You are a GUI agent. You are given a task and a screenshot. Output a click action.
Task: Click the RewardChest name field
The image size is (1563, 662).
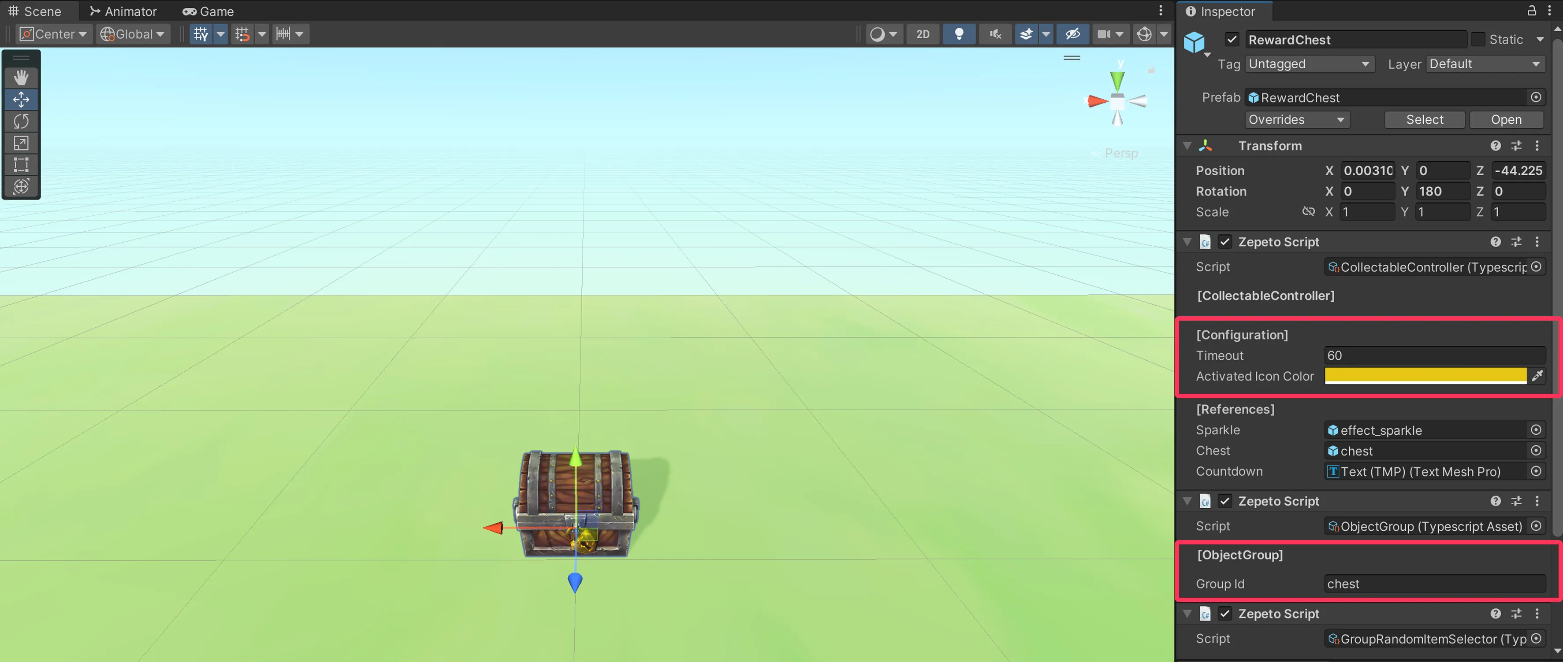click(1356, 39)
